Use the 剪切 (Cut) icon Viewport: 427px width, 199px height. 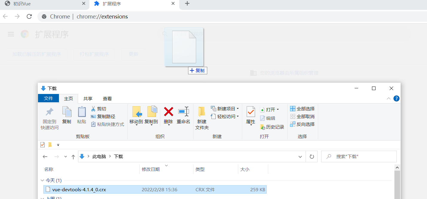(x=94, y=108)
